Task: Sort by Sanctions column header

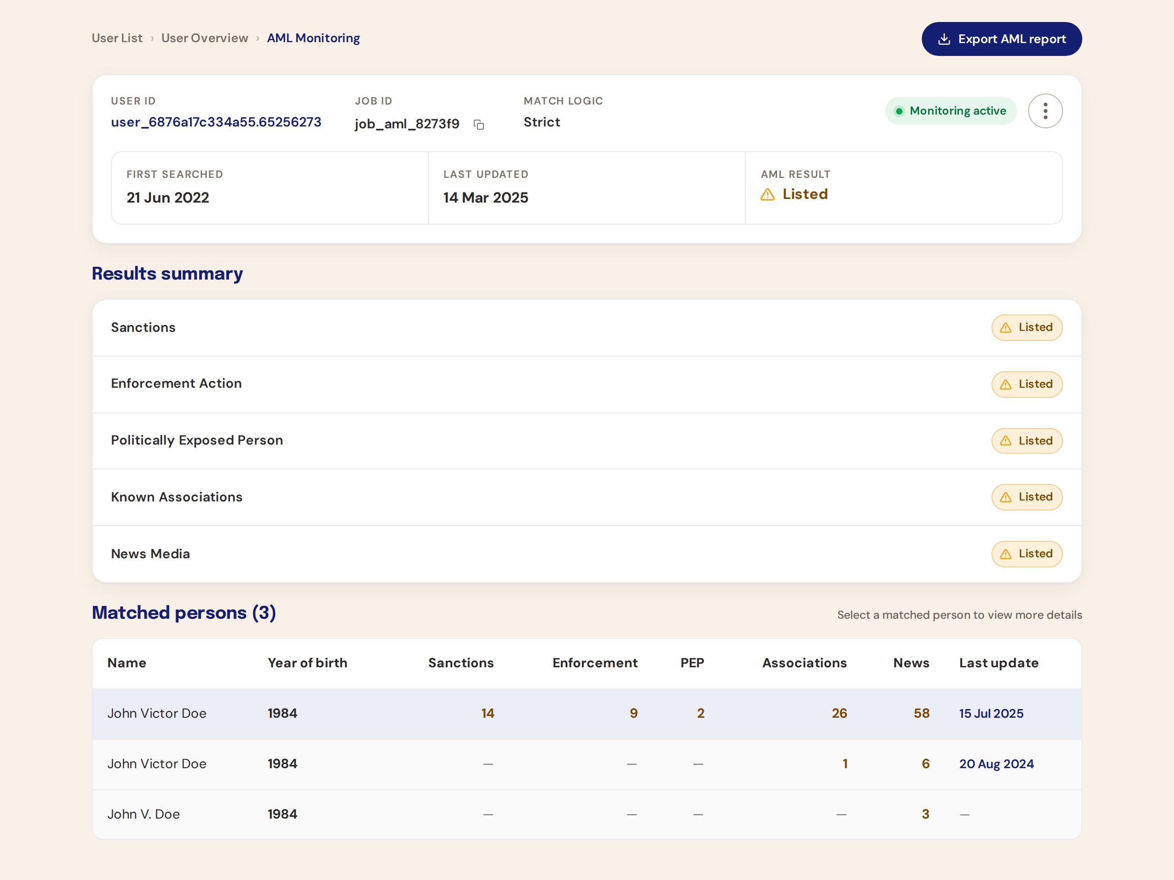Action: pyautogui.click(x=461, y=663)
